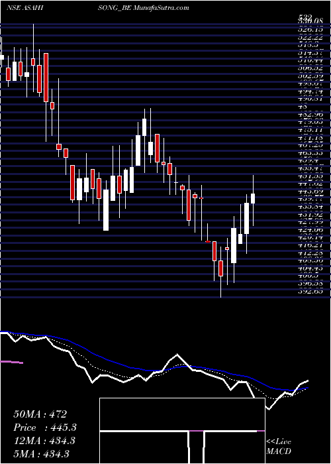
Task: Click the 530.08 price axis label
Action: click(310, 21)
